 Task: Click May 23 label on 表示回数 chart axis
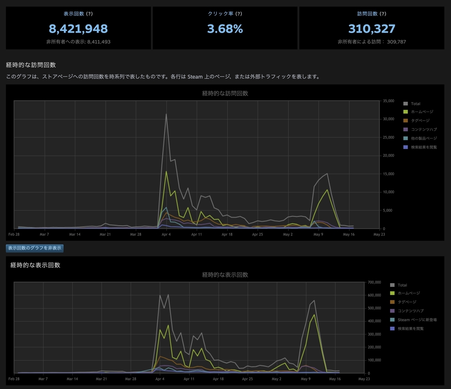click(x=364, y=379)
